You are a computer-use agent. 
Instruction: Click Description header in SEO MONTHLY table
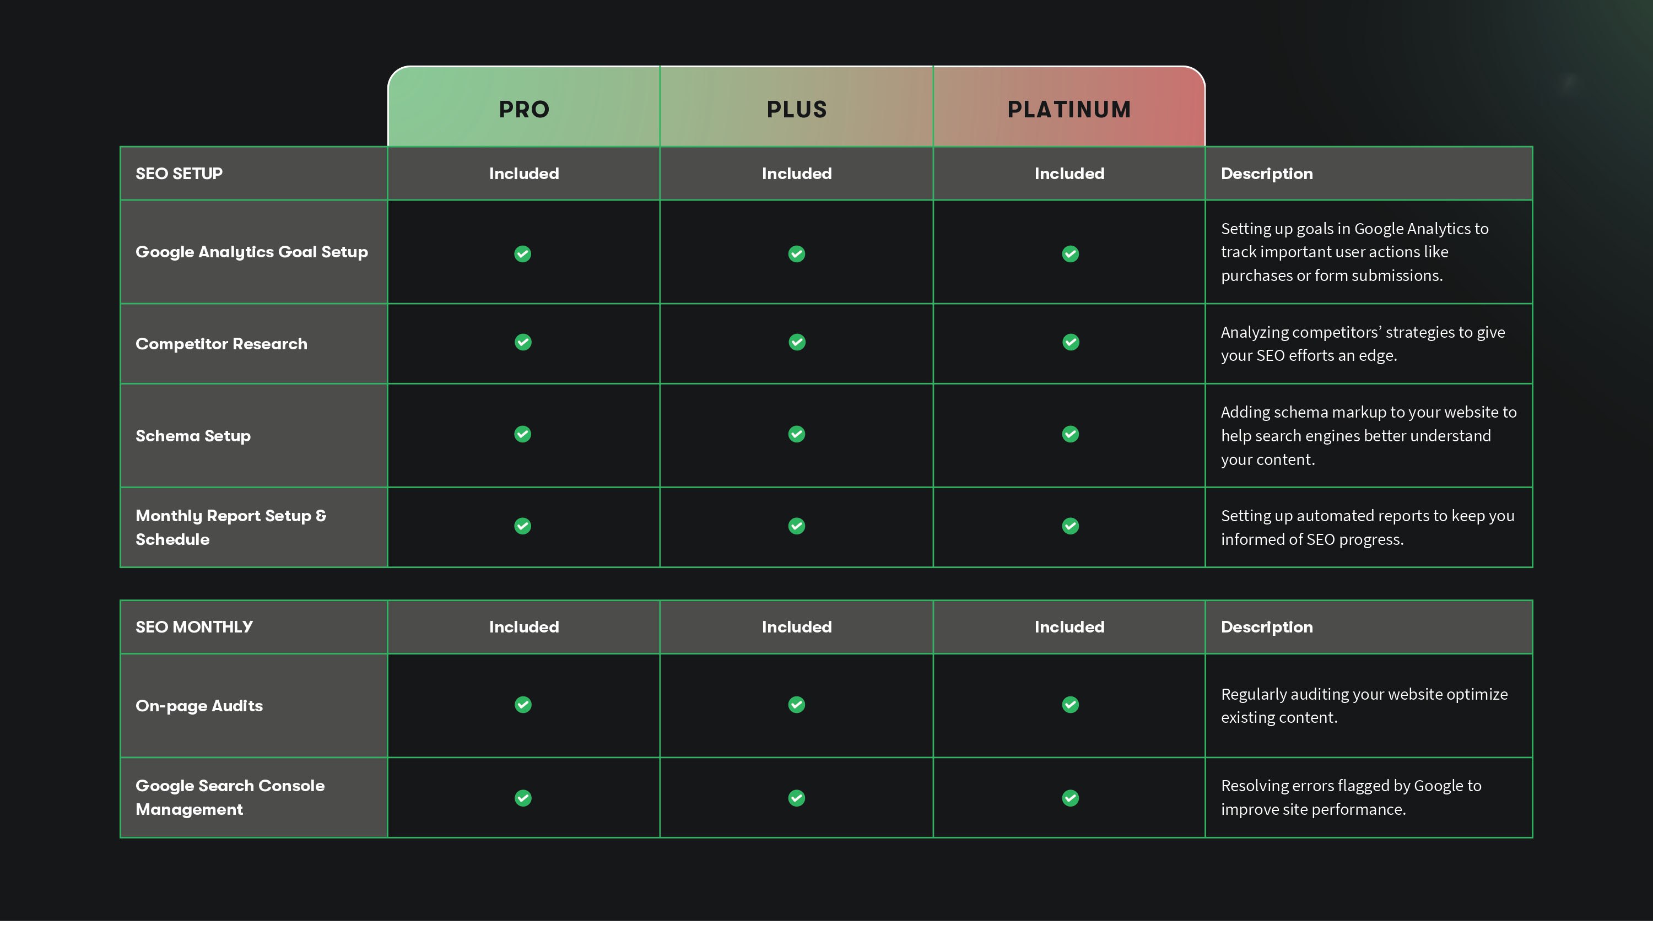(1266, 627)
